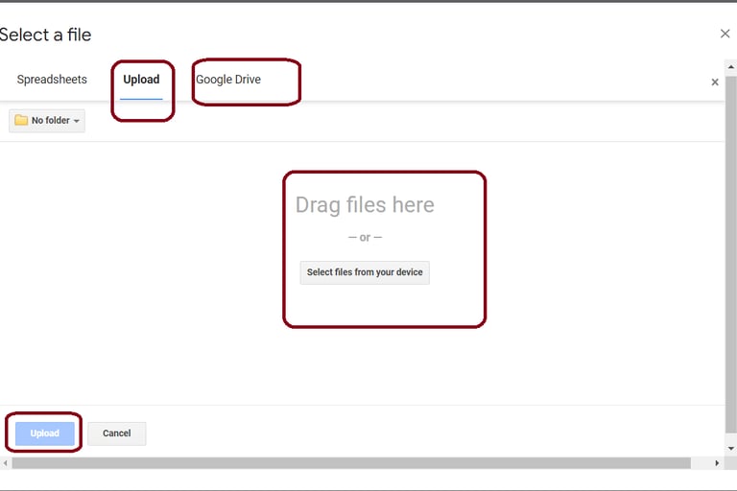Close the Select a file dialog

pos(725,34)
